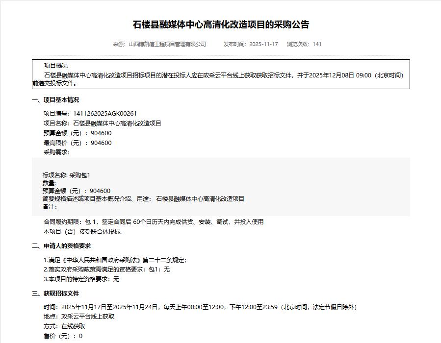Image resolution: width=441 pixels, height=343 pixels.
Task: Click the publish date 2025-11-17
Action: pyautogui.click(x=263, y=44)
